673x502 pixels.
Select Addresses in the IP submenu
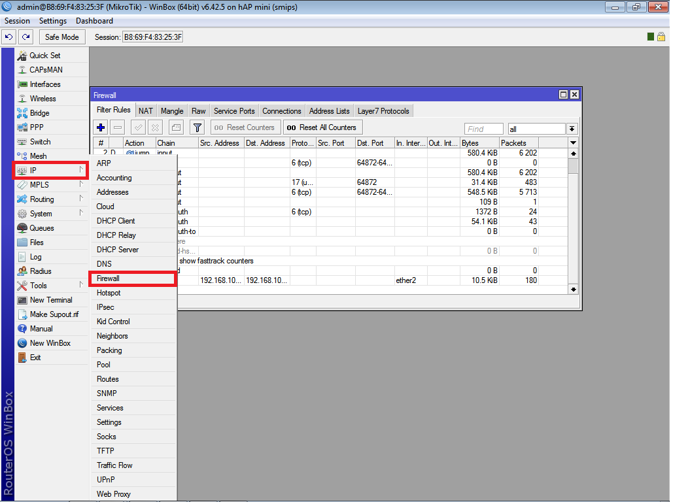133,192
